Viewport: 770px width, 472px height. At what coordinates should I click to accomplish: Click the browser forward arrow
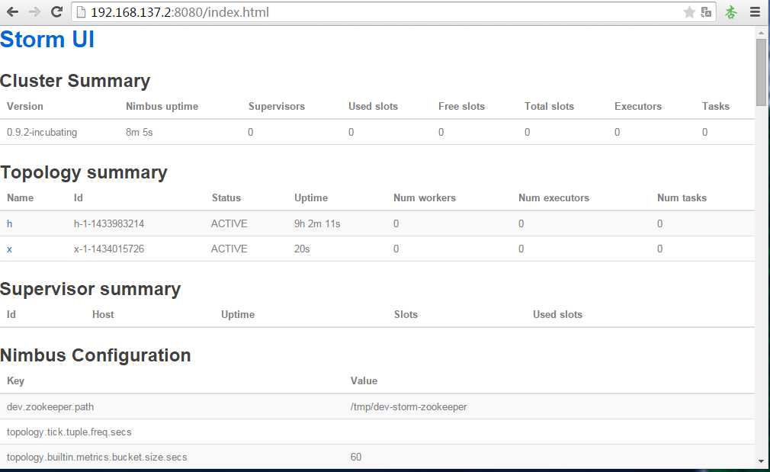tap(34, 12)
